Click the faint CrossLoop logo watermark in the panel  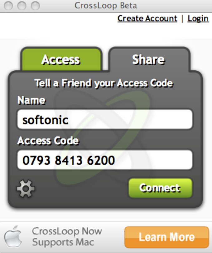click(103, 137)
